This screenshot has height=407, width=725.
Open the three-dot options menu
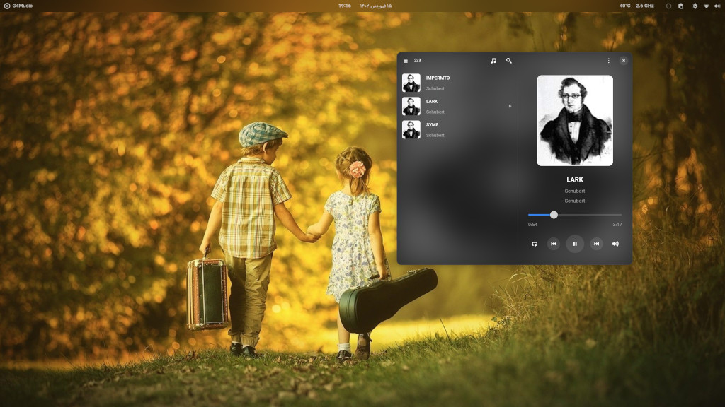(x=608, y=61)
